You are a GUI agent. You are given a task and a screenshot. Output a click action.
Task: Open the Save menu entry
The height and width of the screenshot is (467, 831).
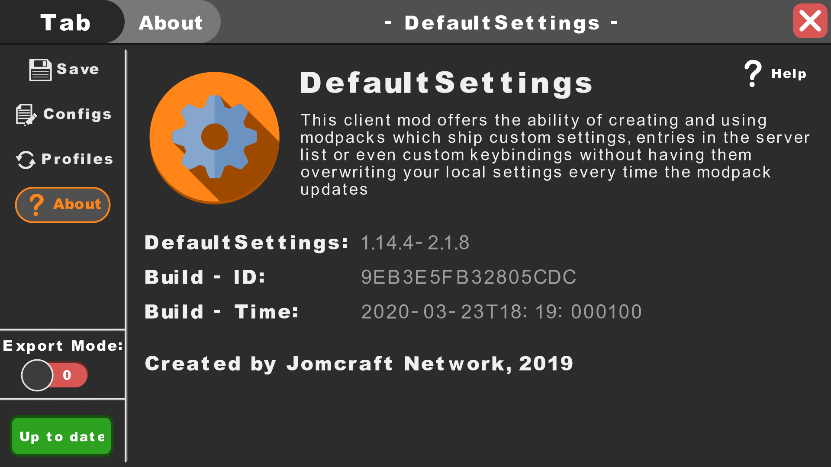(x=77, y=69)
